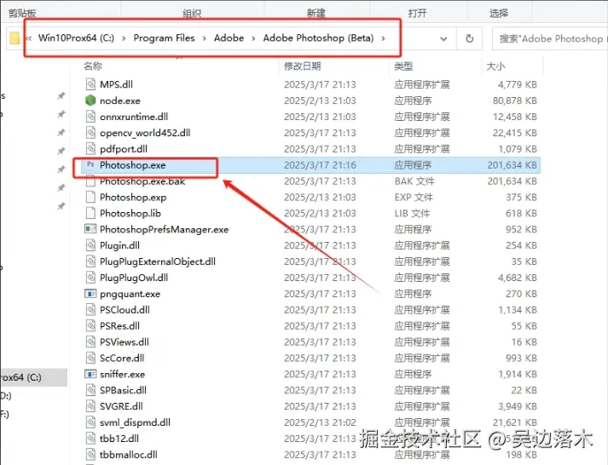Select the Photoshop.exe.bak file name

[x=142, y=181]
